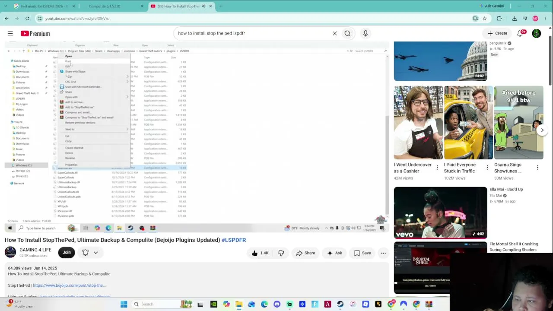553x311 pixels.
Task: Click the Create button
Action: (x=497, y=33)
